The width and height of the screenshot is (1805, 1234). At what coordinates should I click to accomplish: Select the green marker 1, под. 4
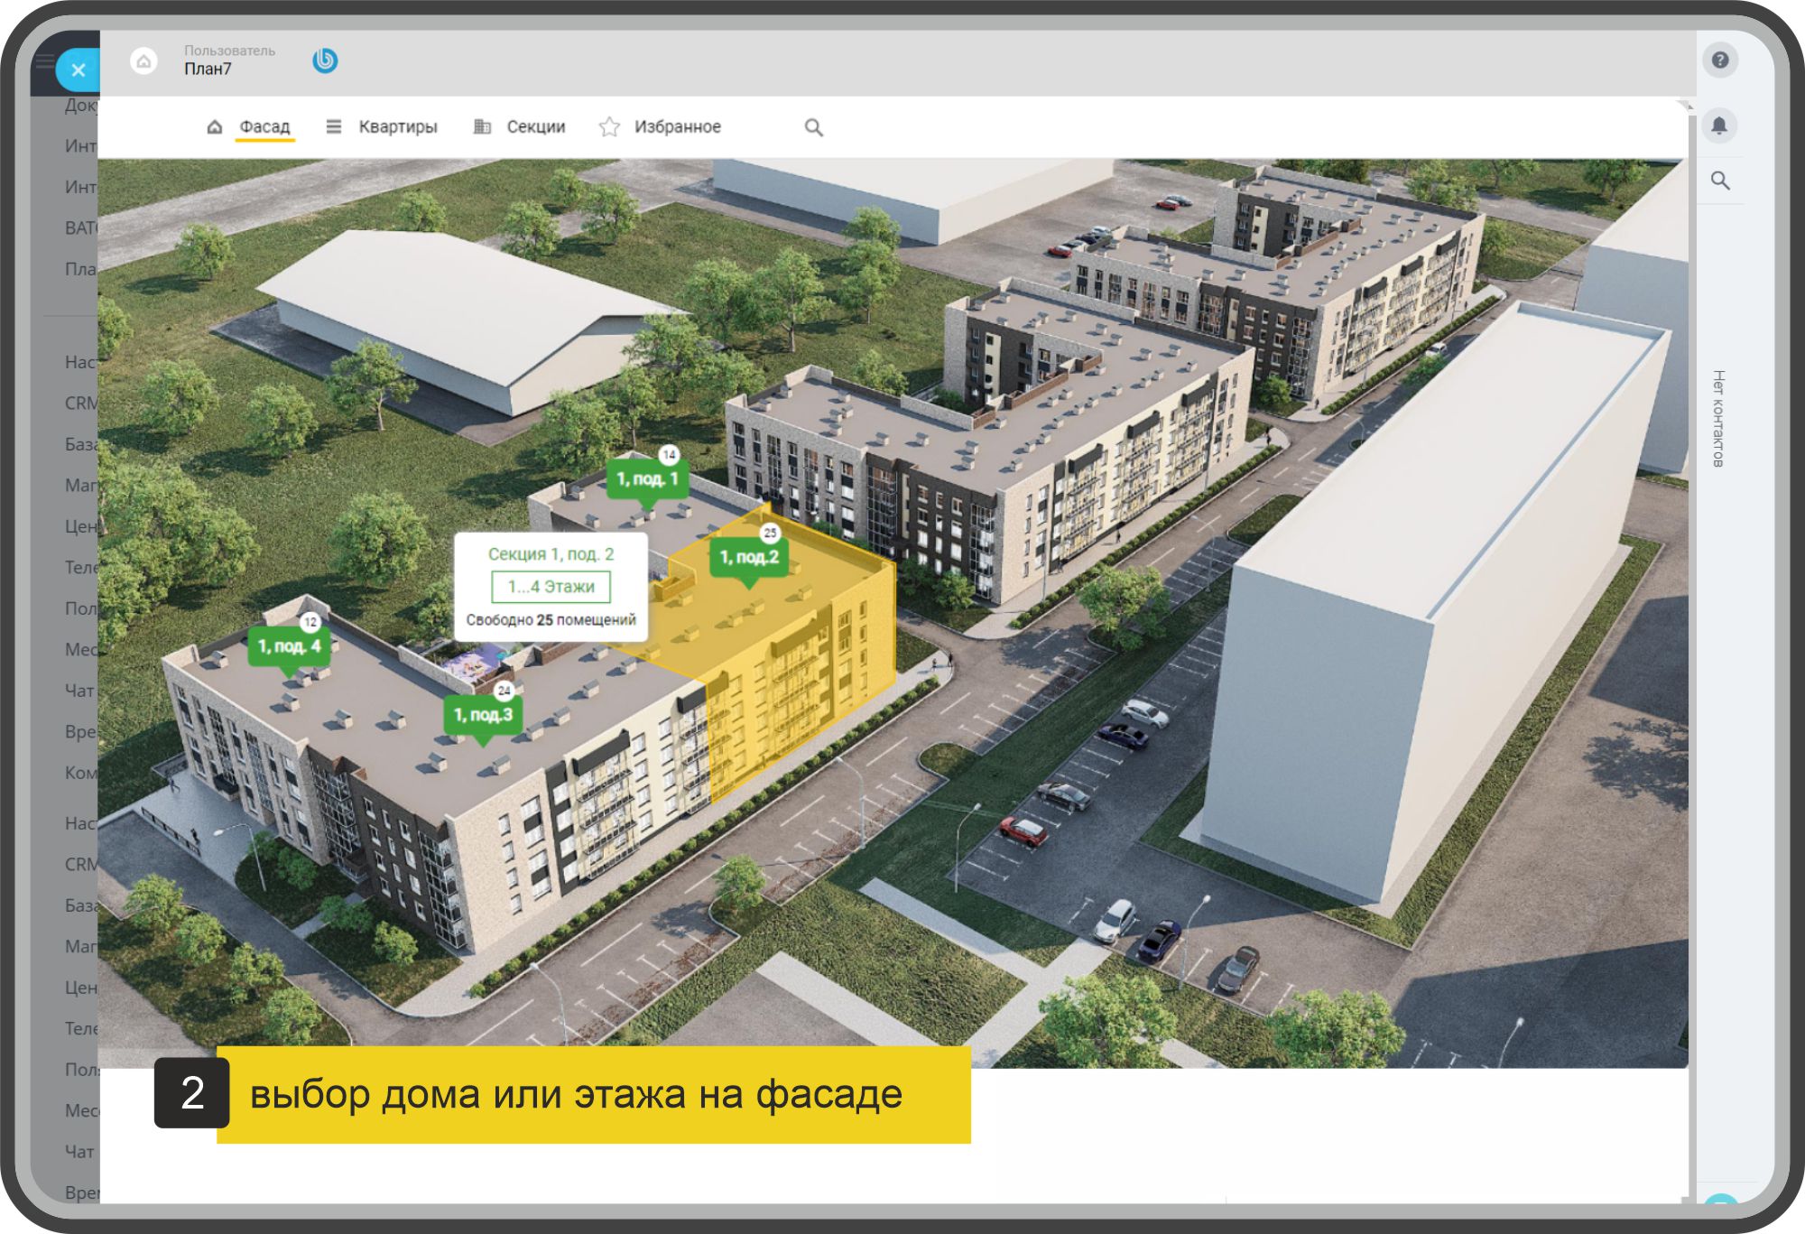(289, 646)
